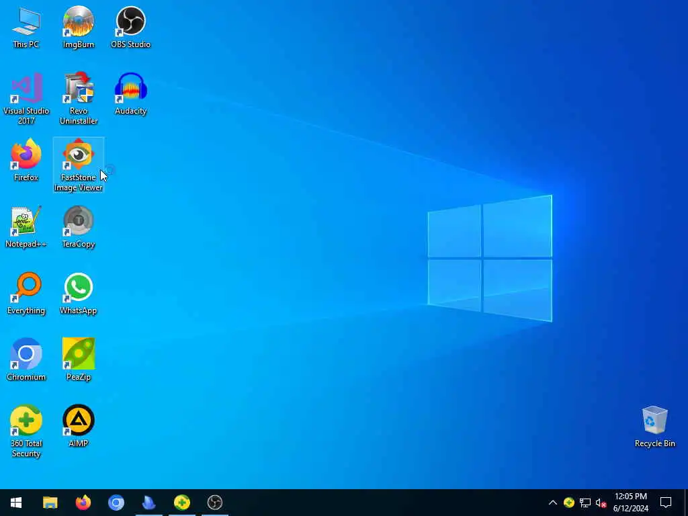The image size is (688, 516).
Task: Click the Show desktop strip
Action: [x=685, y=503]
